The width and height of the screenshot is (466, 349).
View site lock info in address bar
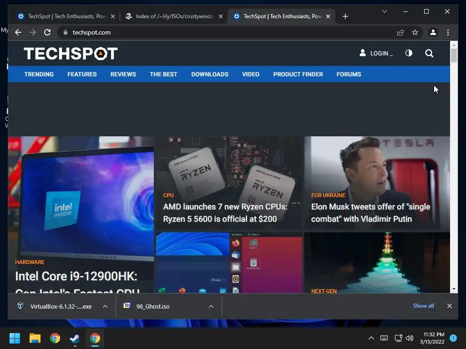[x=66, y=32]
